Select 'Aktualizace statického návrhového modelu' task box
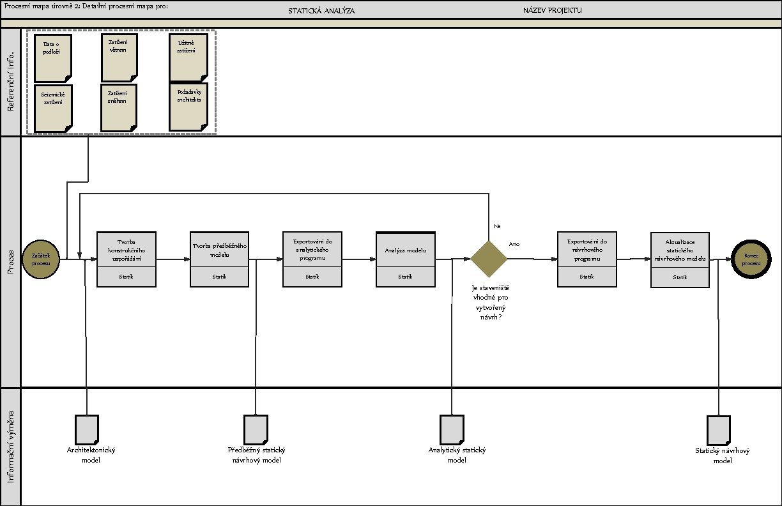 [x=680, y=259]
